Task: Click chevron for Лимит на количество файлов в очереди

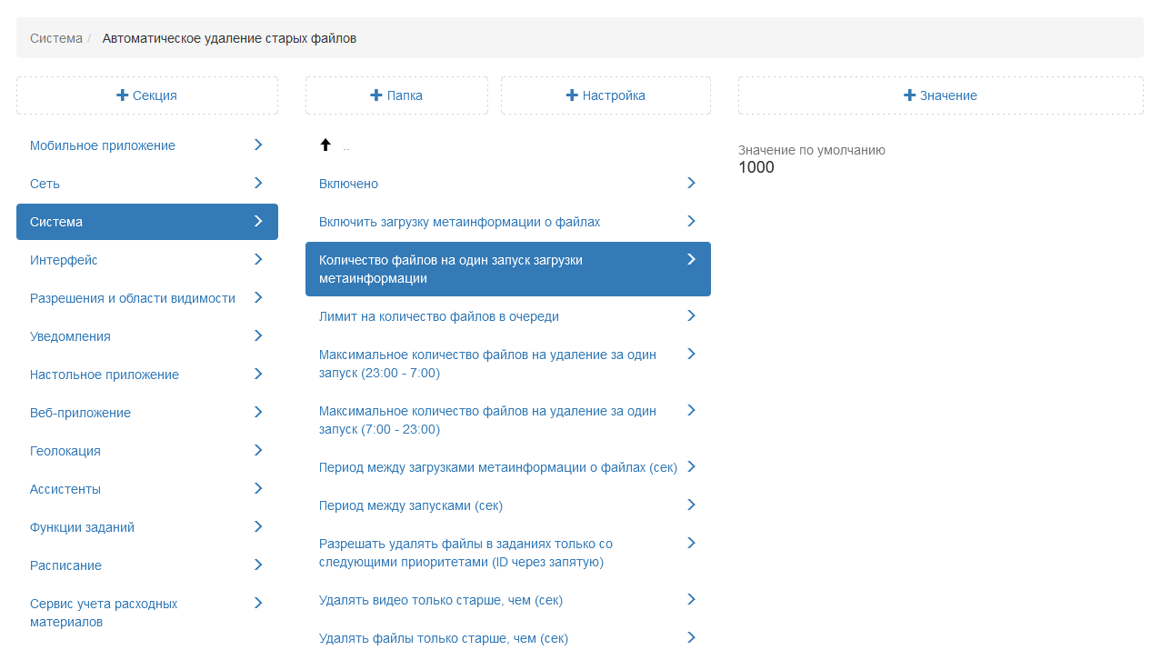Action: coord(691,315)
